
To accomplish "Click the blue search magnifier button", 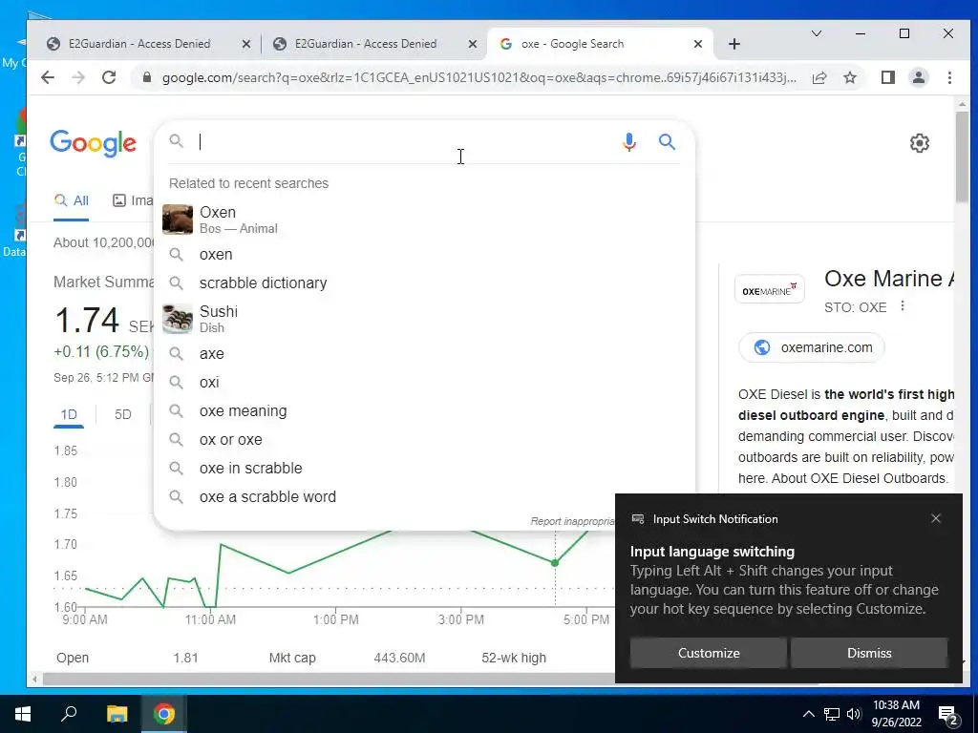I will 667,142.
